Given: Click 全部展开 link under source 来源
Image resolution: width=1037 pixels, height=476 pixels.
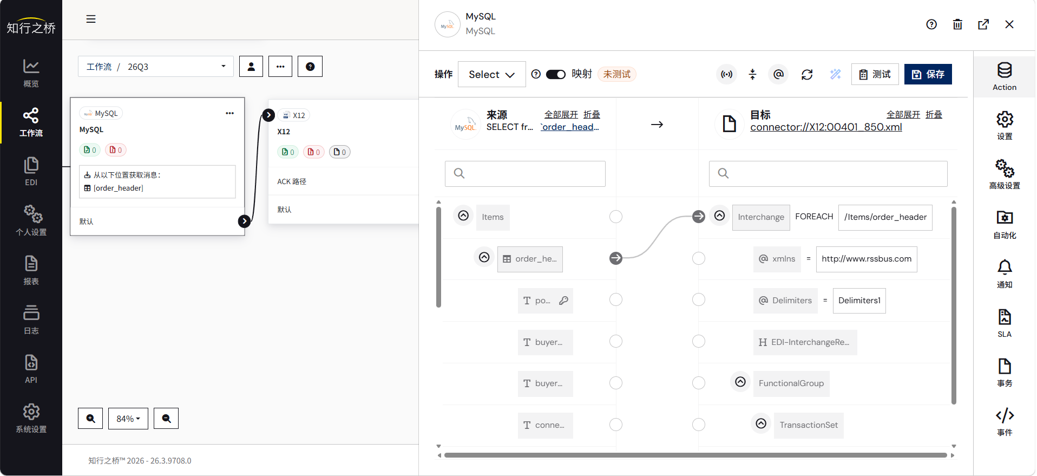Looking at the screenshot, I should click(561, 115).
